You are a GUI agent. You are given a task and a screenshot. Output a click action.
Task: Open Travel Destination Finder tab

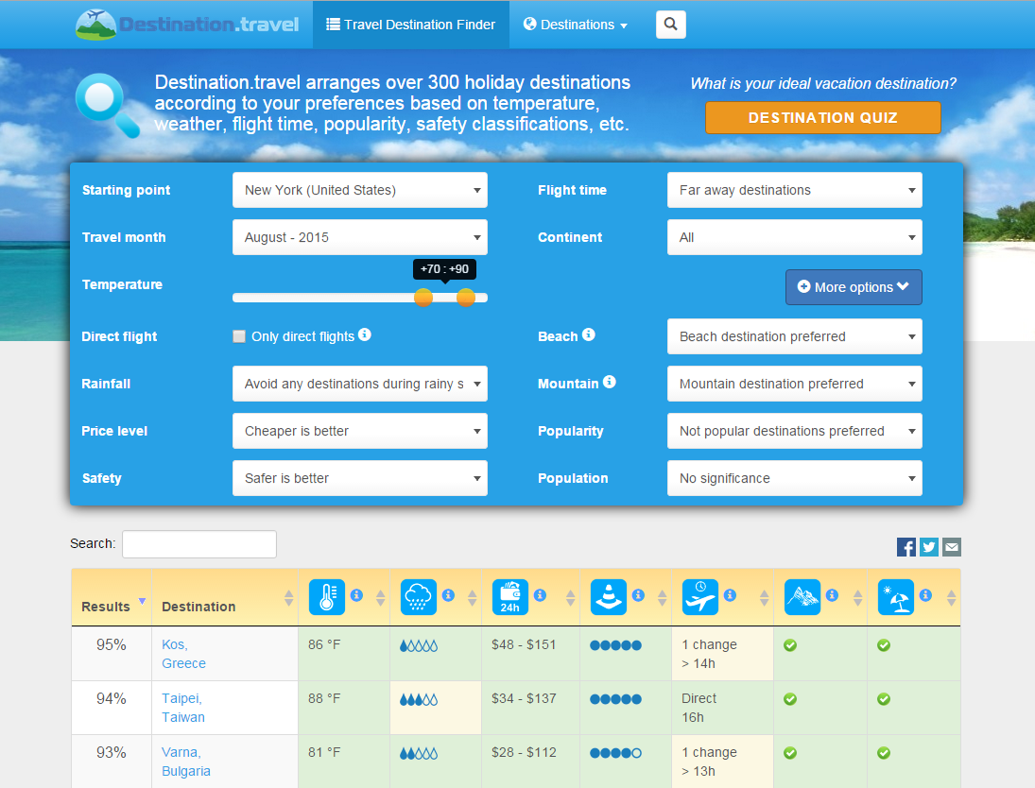(x=411, y=25)
